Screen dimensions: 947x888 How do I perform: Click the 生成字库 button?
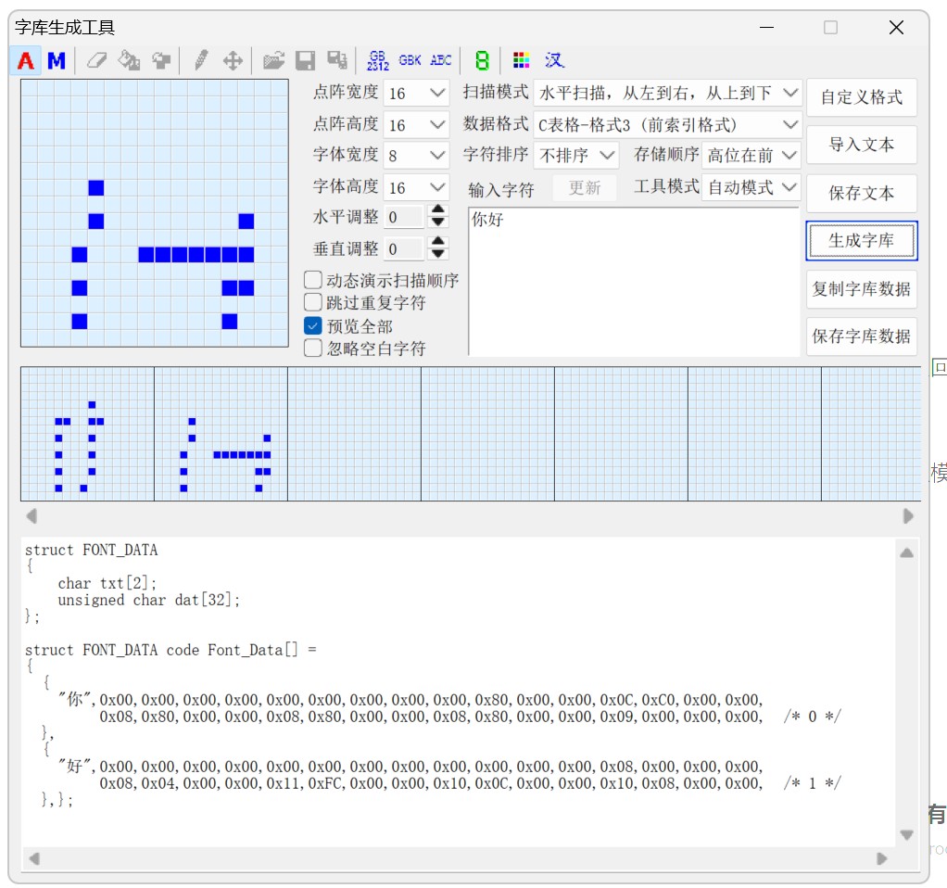point(861,241)
